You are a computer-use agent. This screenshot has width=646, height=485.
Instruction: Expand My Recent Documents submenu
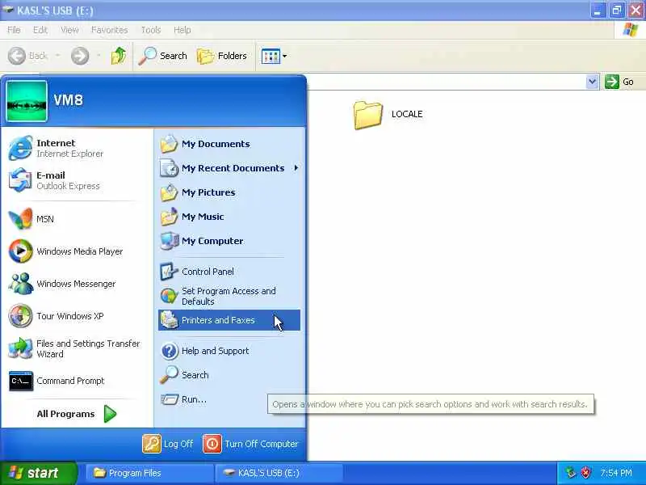click(x=229, y=168)
